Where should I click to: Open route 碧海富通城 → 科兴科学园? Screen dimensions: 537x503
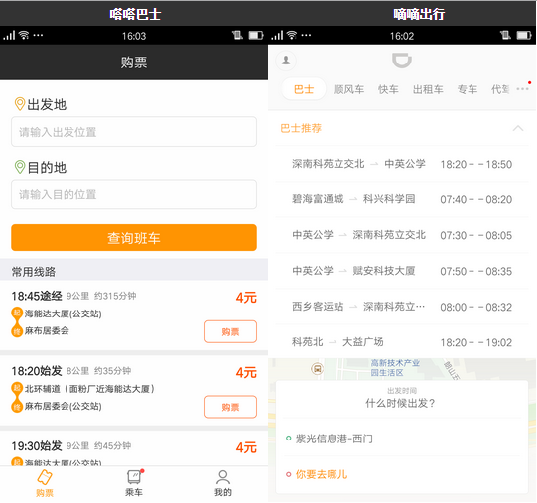(402, 199)
